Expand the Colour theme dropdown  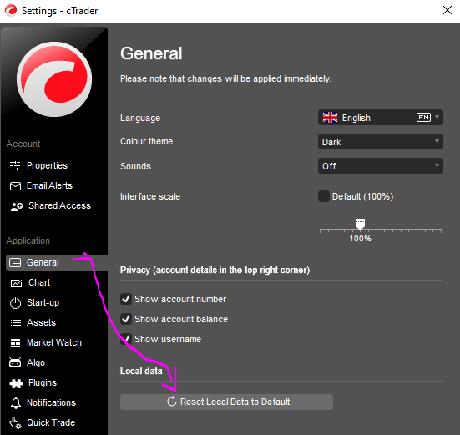381,142
